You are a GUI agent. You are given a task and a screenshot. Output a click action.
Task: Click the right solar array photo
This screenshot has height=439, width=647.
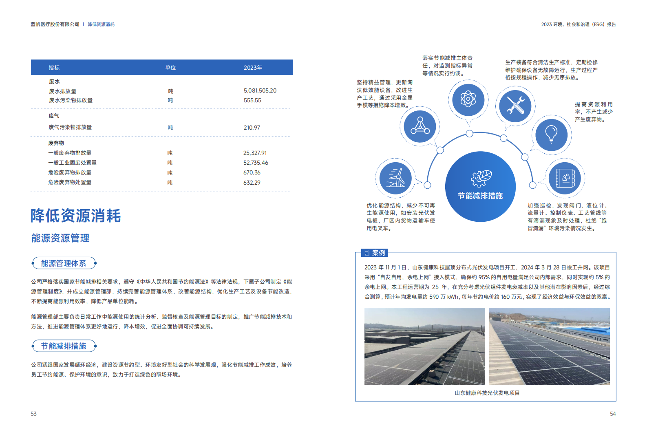[x=549, y=346]
